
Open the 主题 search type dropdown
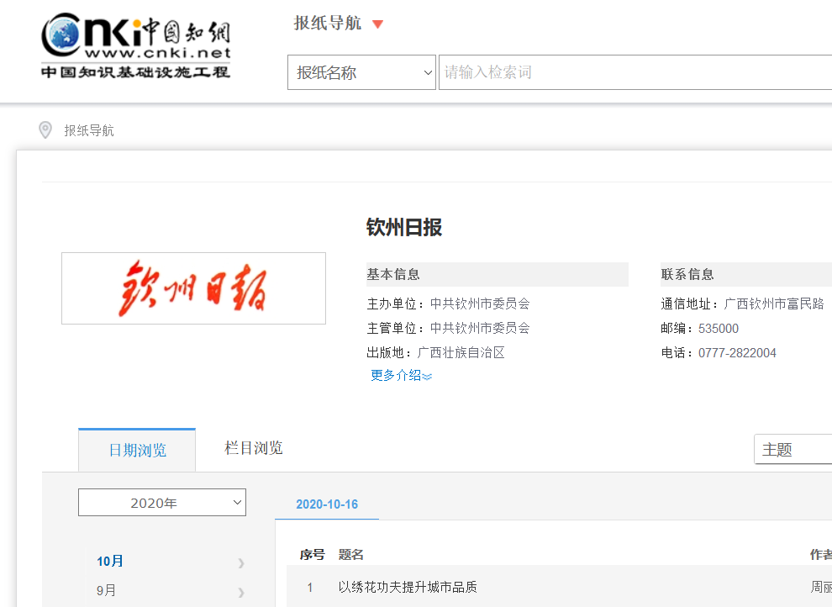793,450
